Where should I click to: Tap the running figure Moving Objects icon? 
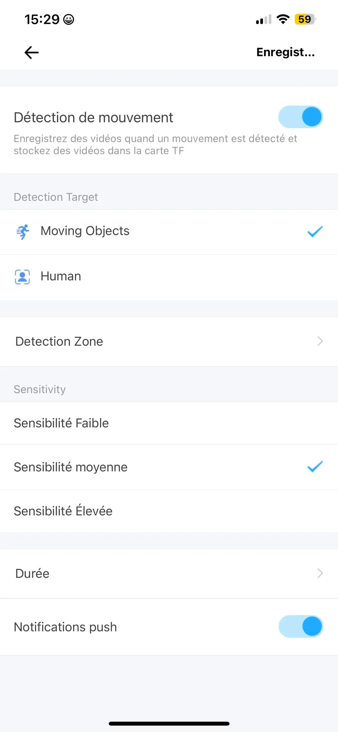click(22, 232)
